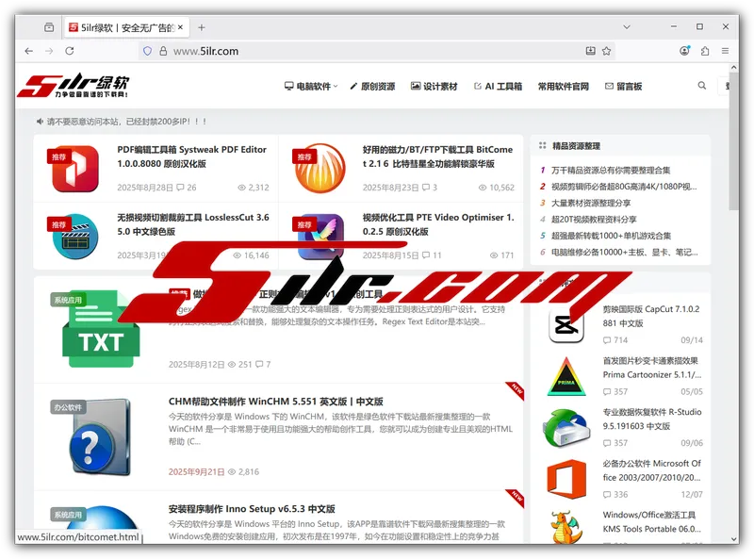Viewport: 754px width, 559px height.
Task: Click the 办公软件 category tag
Action: coord(68,407)
